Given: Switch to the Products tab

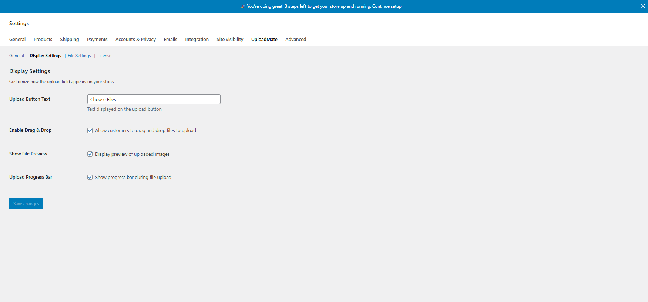Looking at the screenshot, I should [43, 39].
